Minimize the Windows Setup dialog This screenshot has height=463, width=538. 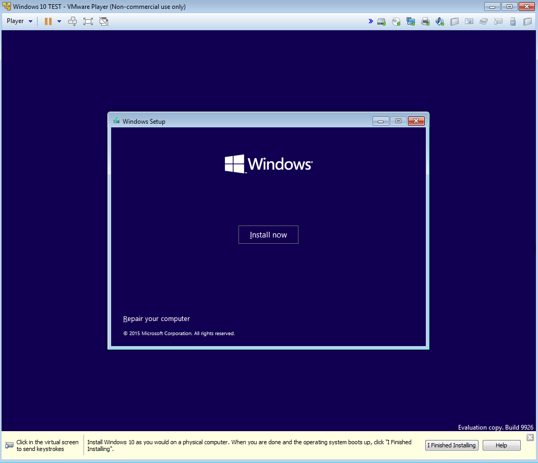click(x=381, y=121)
